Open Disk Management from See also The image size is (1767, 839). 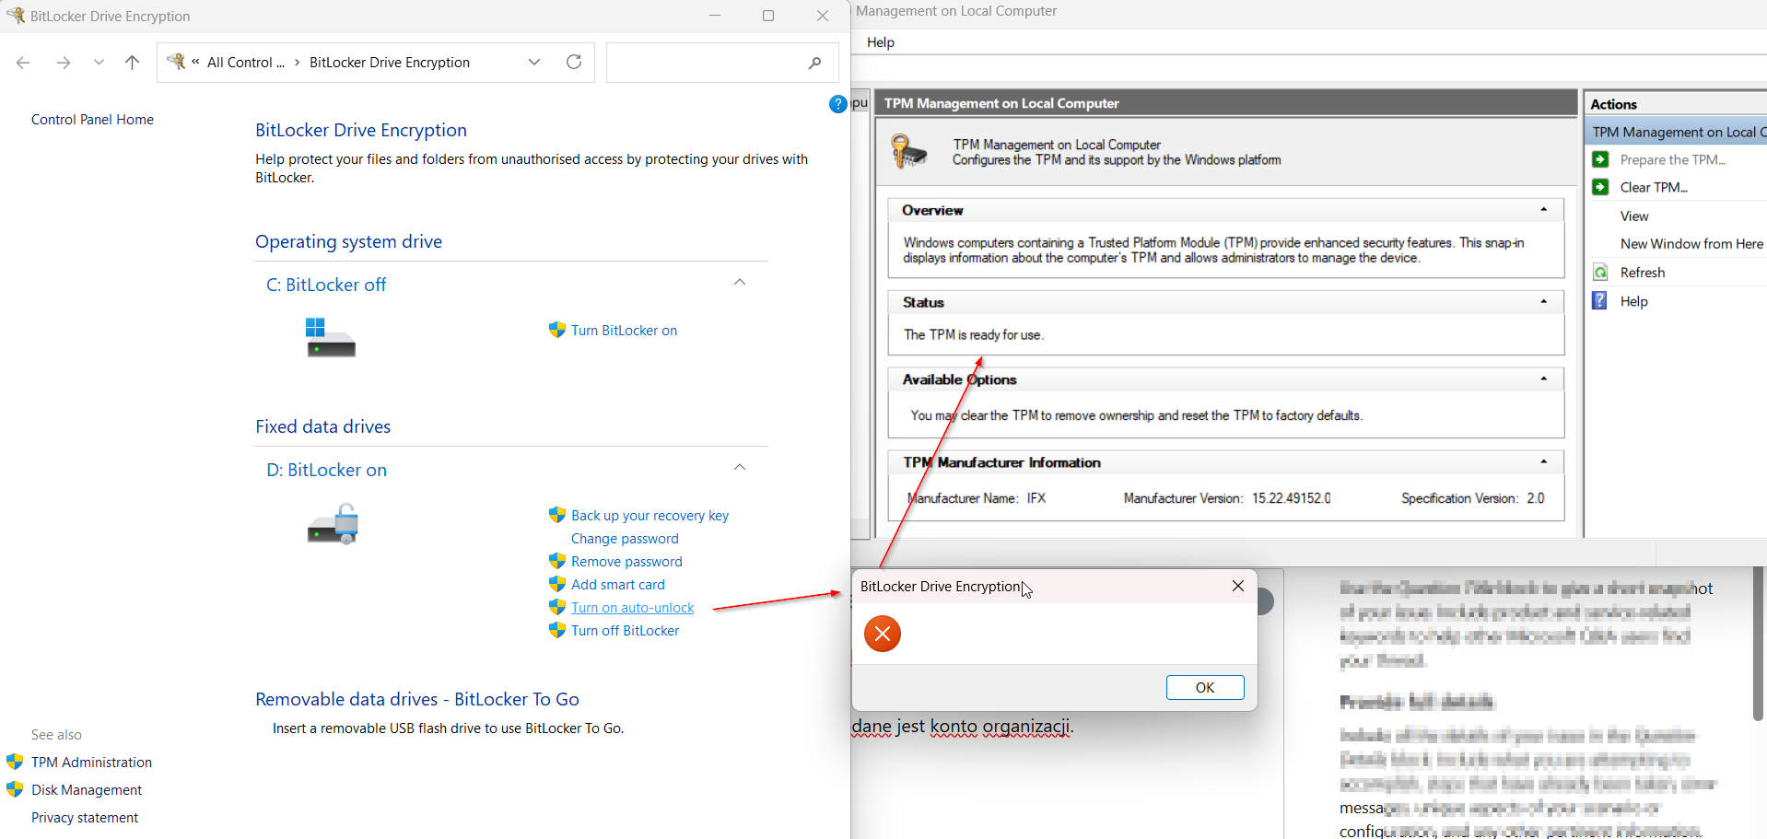click(x=87, y=790)
